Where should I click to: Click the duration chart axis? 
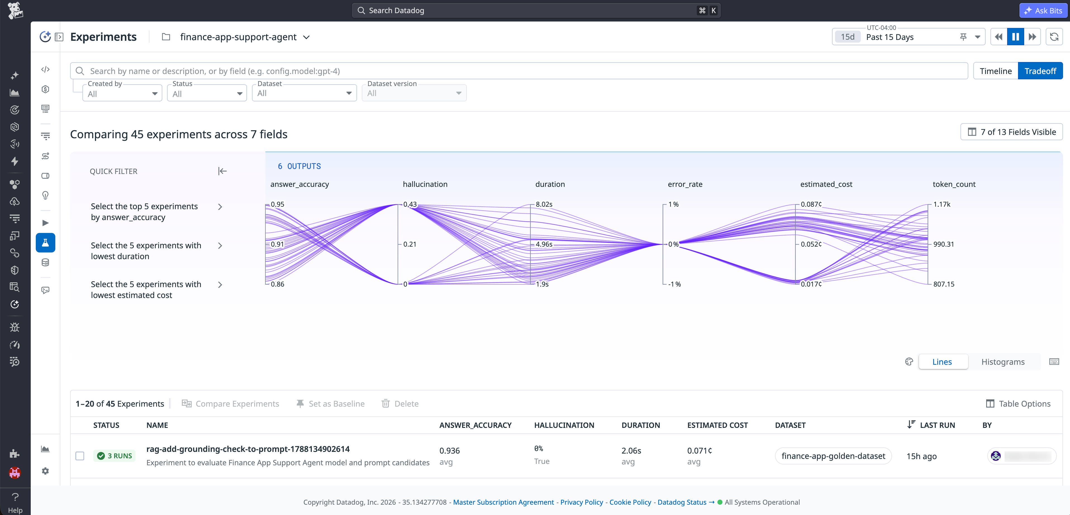531,244
